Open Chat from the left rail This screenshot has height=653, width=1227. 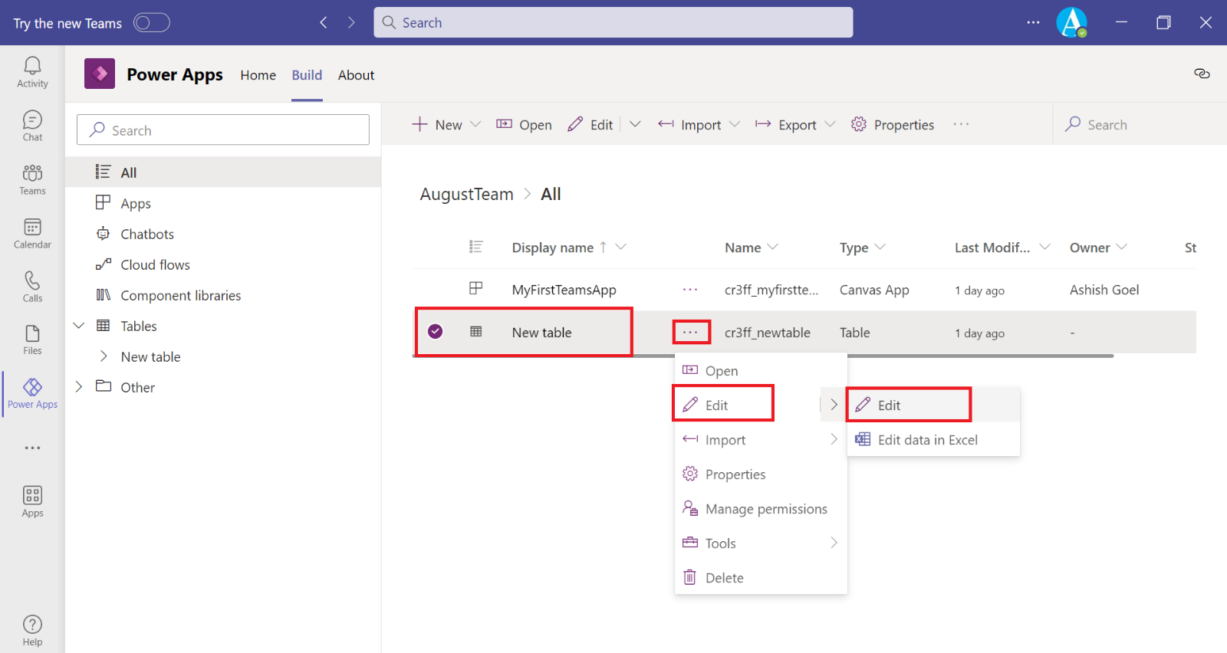pyautogui.click(x=32, y=126)
